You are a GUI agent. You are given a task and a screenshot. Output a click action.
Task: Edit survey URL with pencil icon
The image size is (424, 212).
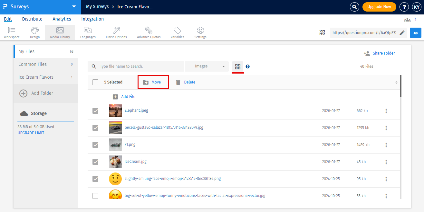402,33
